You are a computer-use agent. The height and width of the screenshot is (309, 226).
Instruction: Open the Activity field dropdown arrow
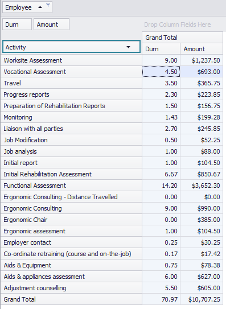pyautogui.click(x=128, y=47)
